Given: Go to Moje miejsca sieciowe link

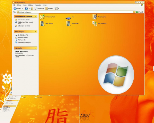Looking at the screenshot, I should pyautogui.click(x=24, y=42).
